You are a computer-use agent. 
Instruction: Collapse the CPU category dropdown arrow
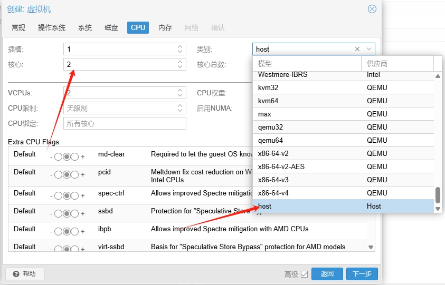pos(369,49)
